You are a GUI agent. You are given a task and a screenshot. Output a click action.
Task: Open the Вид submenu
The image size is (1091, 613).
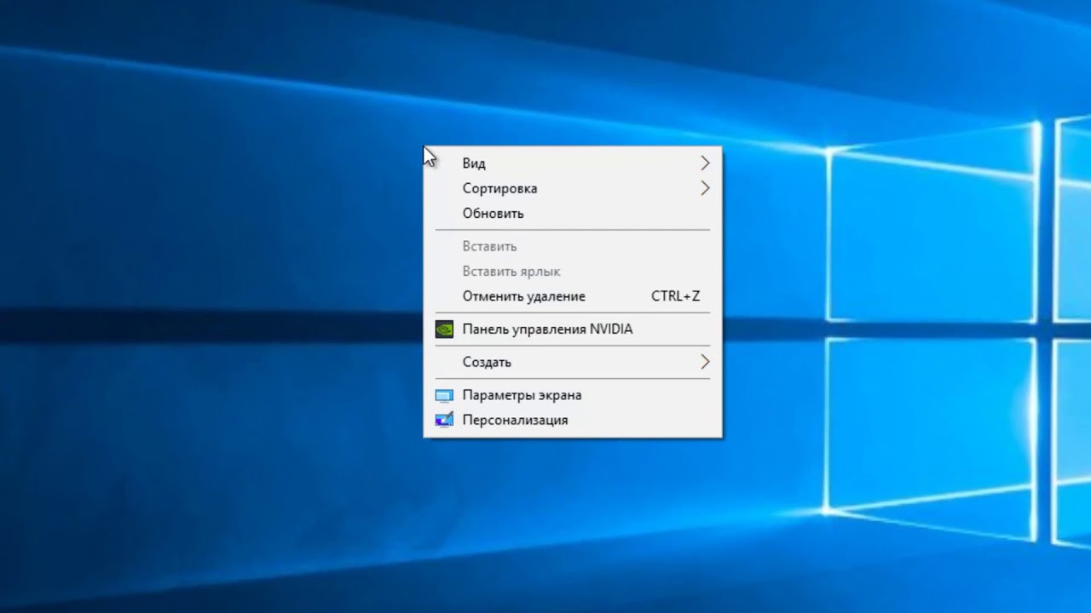point(572,163)
